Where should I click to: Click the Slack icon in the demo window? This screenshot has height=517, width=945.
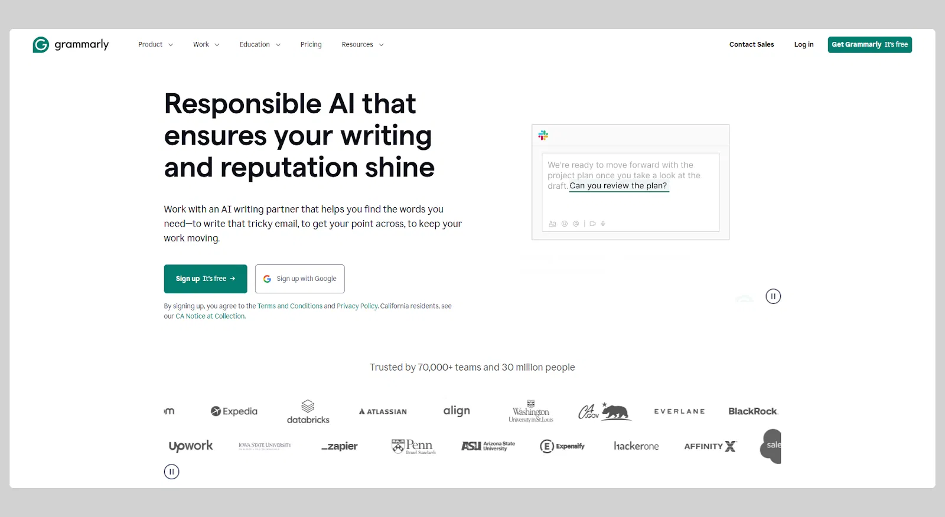[543, 135]
